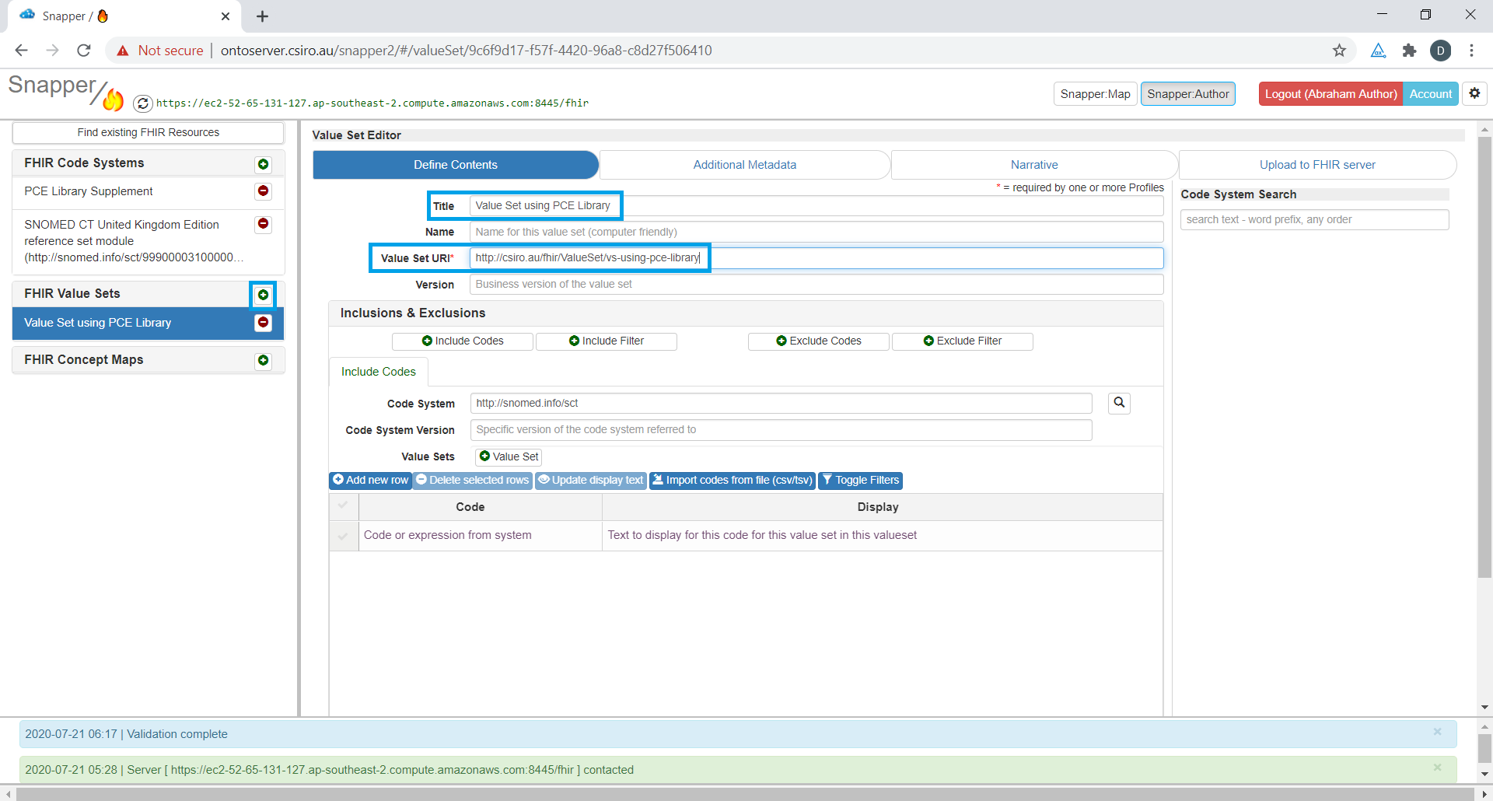Click the Code cell placeholder
This screenshot has width=1493, height=801.
(x=480, y=535)
